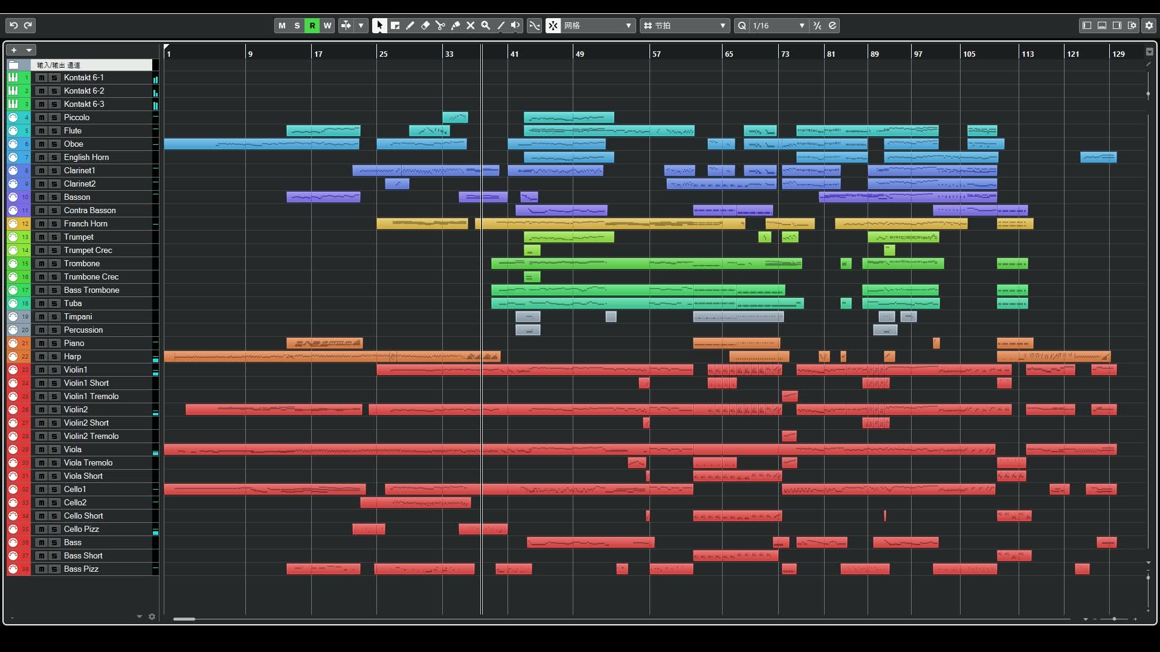Open vertical zoom presets arrow
The width and height of the screenshot is (1160, 652).
click(x=1149, y=563)
